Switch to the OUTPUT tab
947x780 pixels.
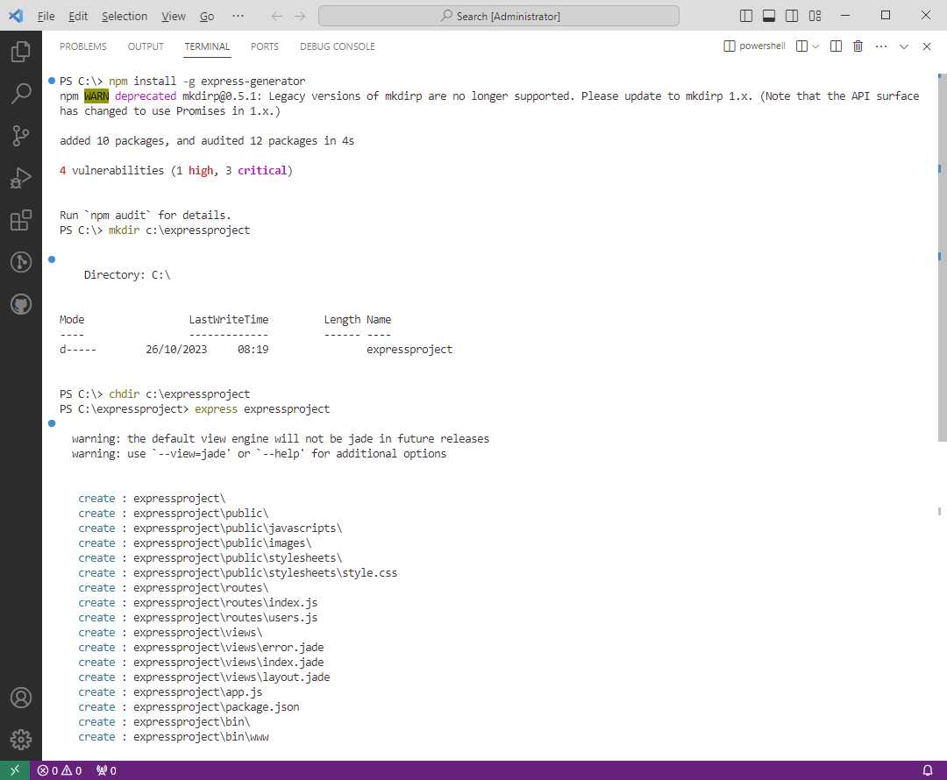146,46
